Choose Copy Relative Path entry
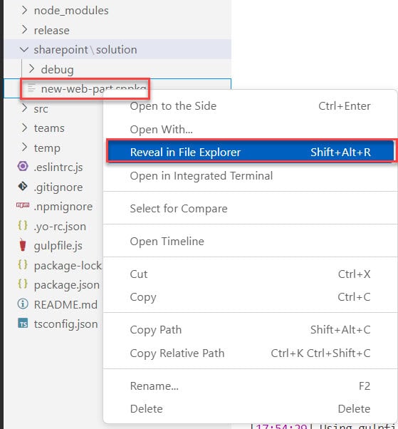This screenshot has width=398, height=429. pos(250,353)
